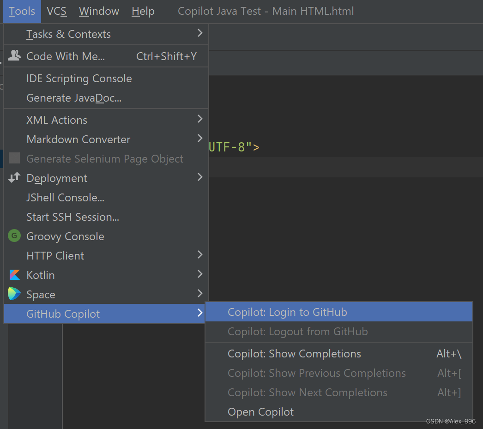Expand the Tasks & Contexts submenu arrow

point(200,33)
